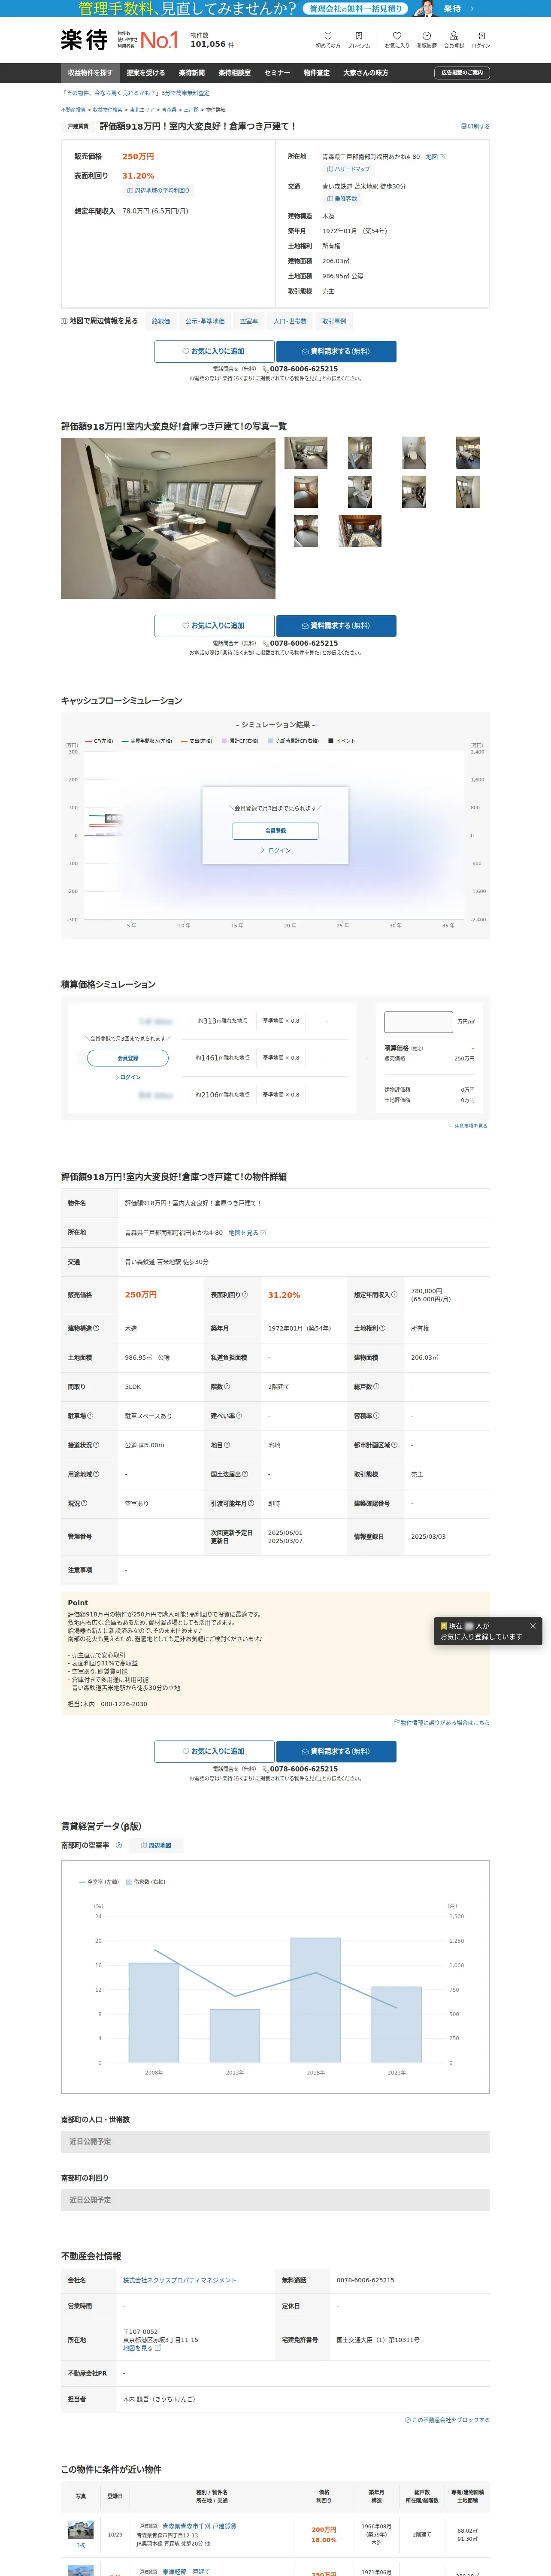Open the 提案を受ける menu item
This screenshot has height=2576, width=551.
point(146,73)
